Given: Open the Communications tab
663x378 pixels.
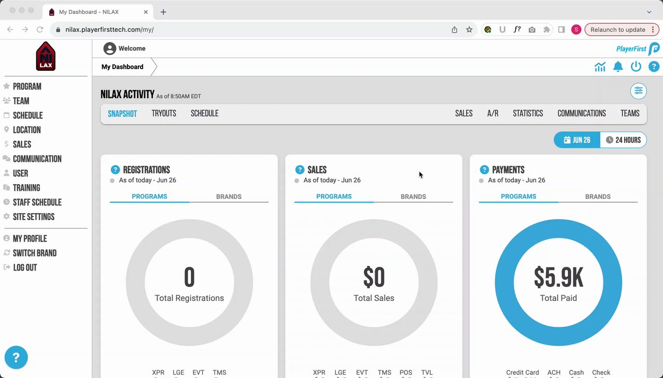Looking at the screenshot, I should [582, 113].
